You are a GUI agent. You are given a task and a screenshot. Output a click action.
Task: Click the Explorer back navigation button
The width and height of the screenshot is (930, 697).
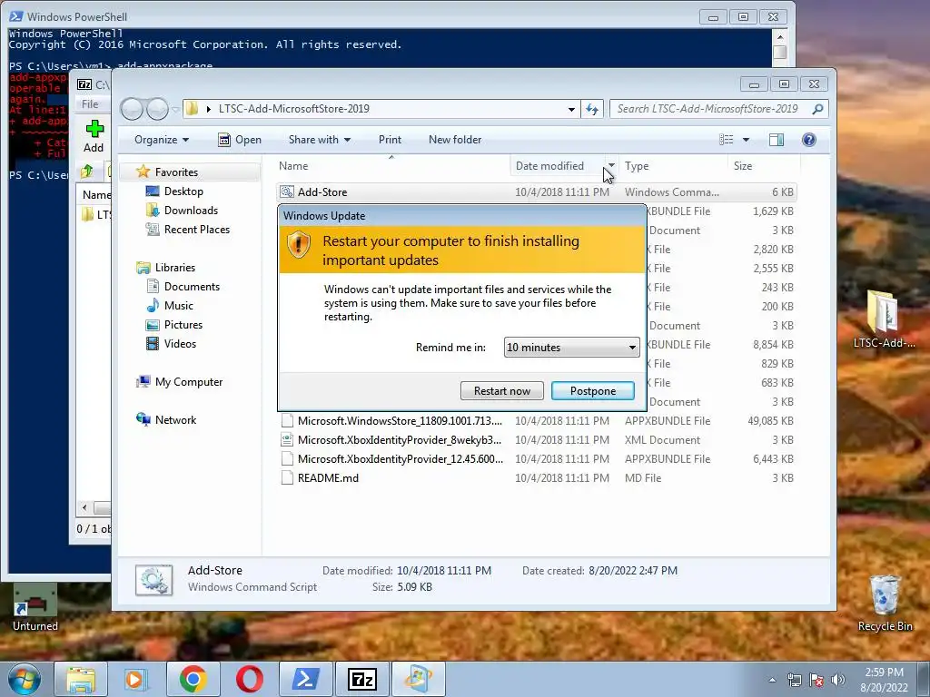(x=132, y=109)
